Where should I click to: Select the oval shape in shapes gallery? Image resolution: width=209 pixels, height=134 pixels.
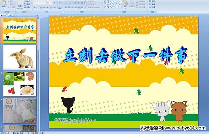(119, 2)
